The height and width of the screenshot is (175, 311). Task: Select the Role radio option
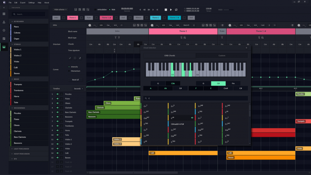coord(110,9)
